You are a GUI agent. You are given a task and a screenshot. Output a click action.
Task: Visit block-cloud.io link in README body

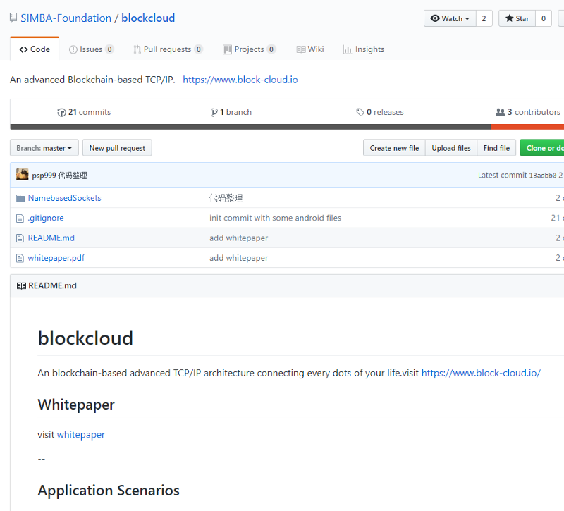[x=481, y=373]
